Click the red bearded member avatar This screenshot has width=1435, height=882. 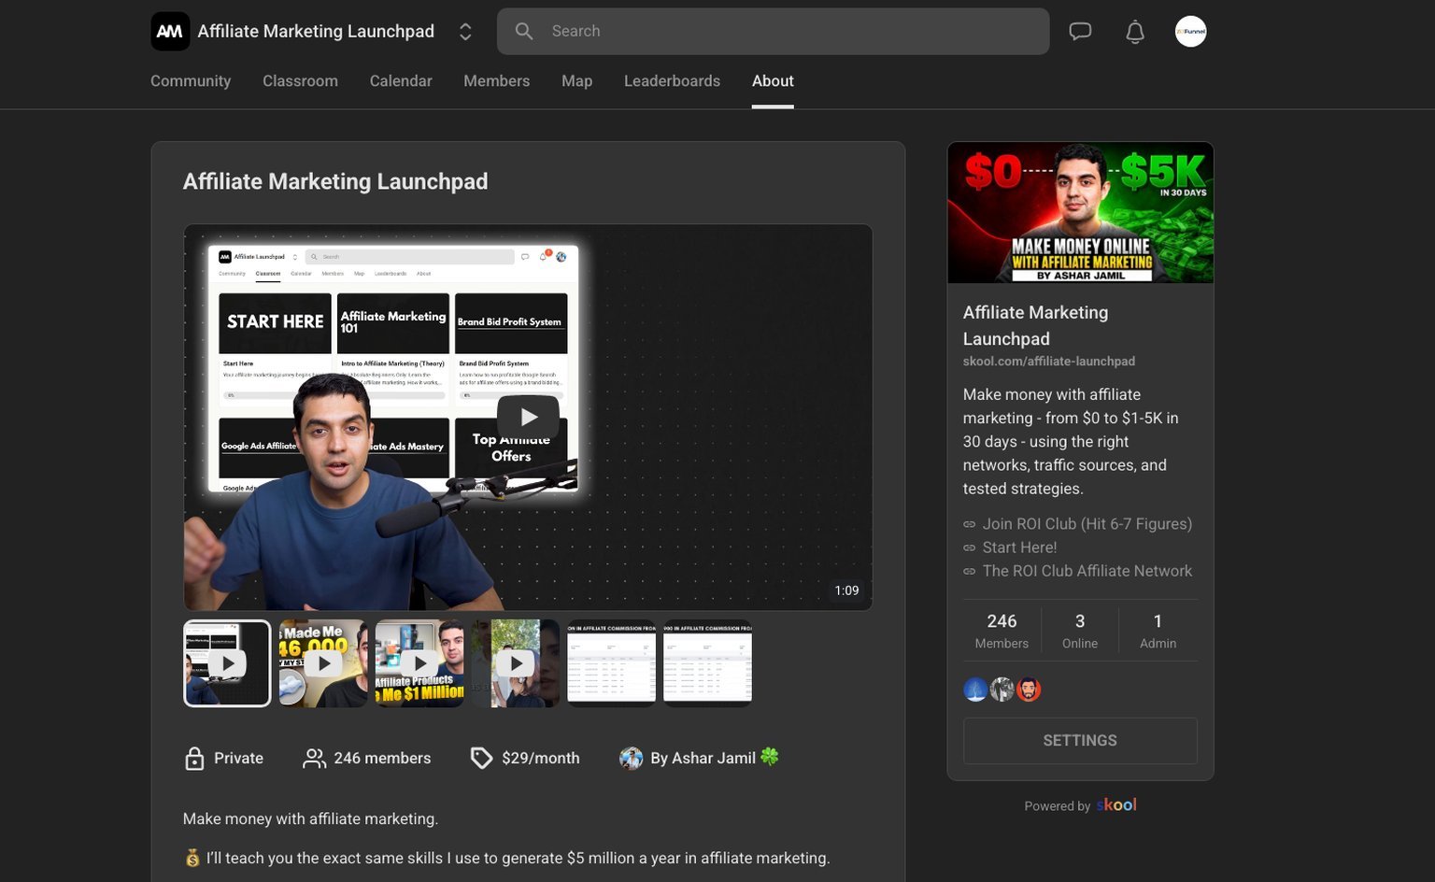tap(1029, 690)
